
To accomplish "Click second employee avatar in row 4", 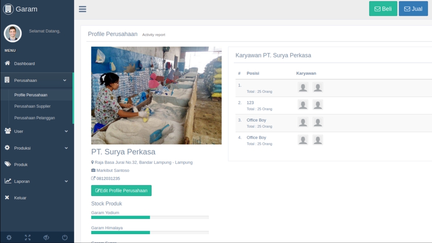I will (318, 140).
